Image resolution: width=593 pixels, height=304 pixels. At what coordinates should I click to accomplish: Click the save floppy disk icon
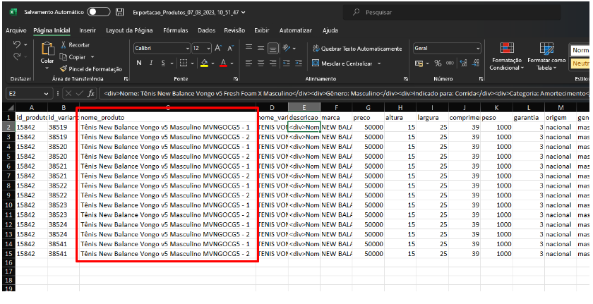click(x=119, y=12)
